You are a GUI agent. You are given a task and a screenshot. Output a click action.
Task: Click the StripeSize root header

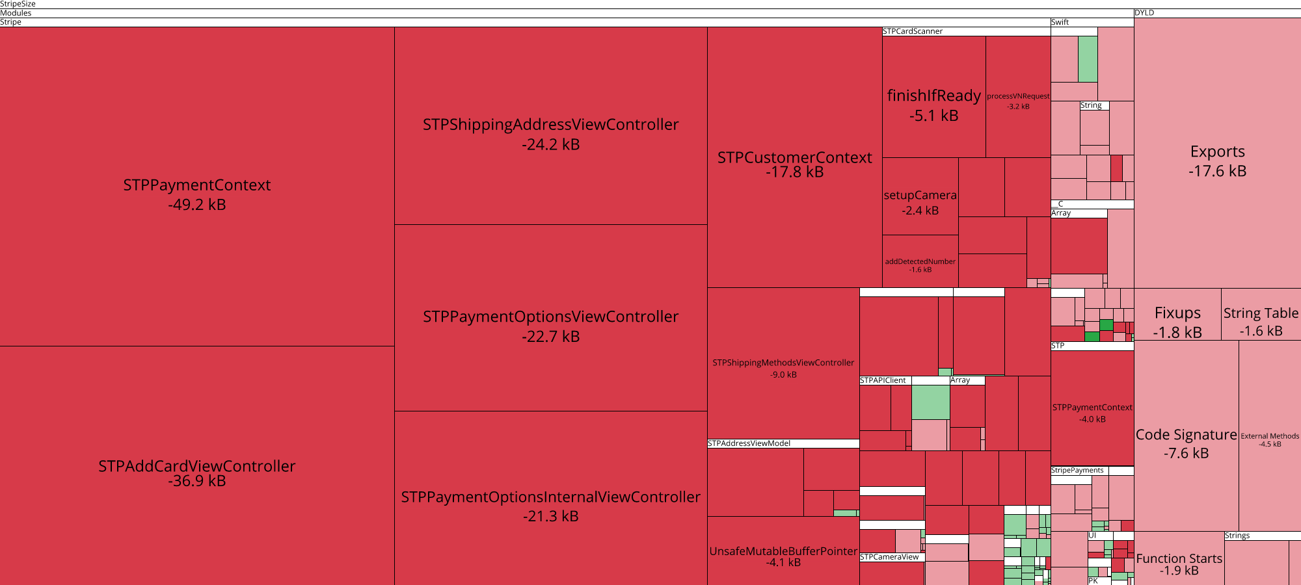coord(650,4)
